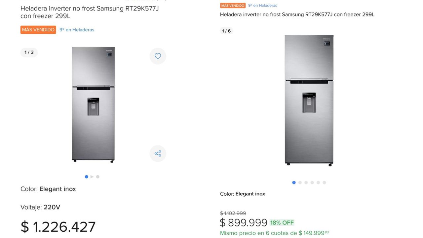Screen dimensions: 423x238
Task: Select the fourth dot of right image carousel
Action: [x=312, y=182]
